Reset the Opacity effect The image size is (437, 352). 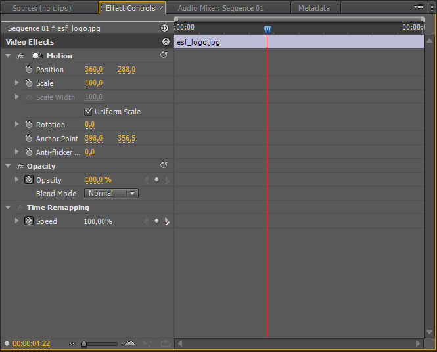pyautogui.click(x=164, y=165)
